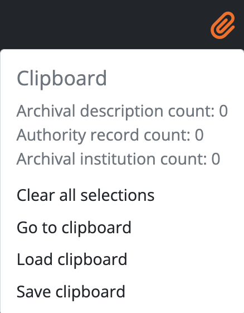Screen dimensions: 244x313
Task: Click the word 'Save' in Save clipboard
Action: click(33, 292)
